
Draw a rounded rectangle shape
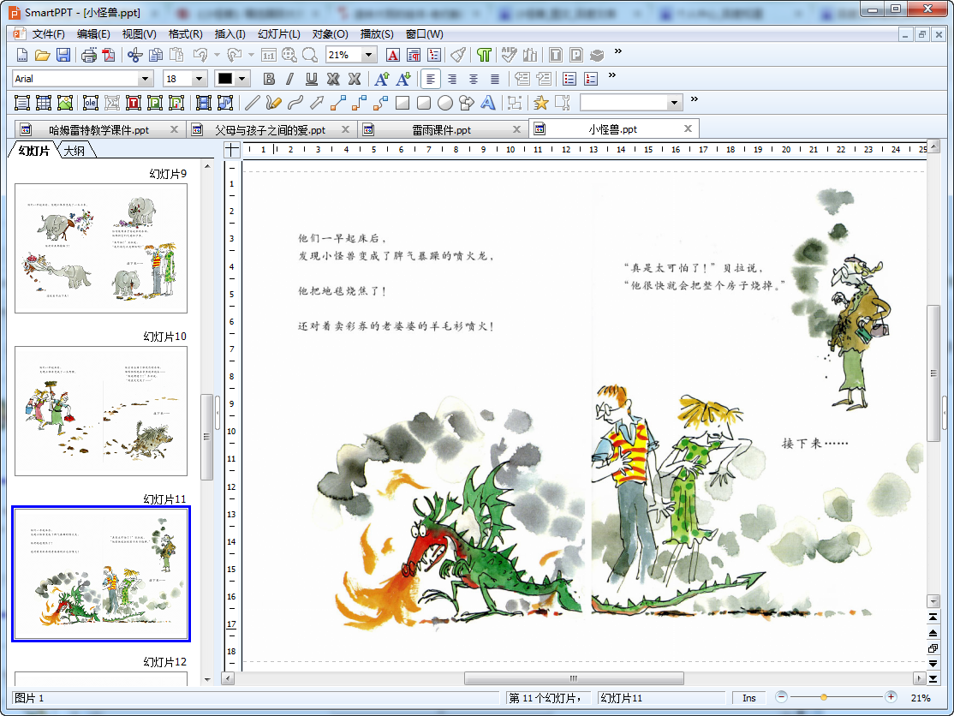click(423, 103)
